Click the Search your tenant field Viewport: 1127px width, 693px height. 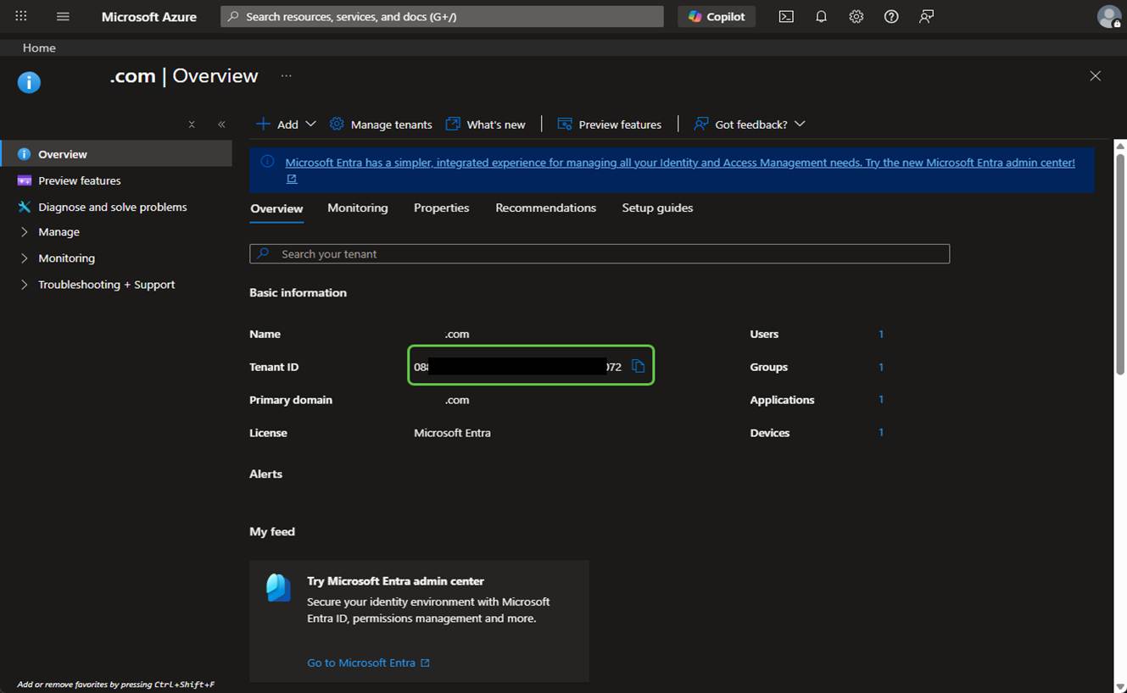tap(599, 254)
